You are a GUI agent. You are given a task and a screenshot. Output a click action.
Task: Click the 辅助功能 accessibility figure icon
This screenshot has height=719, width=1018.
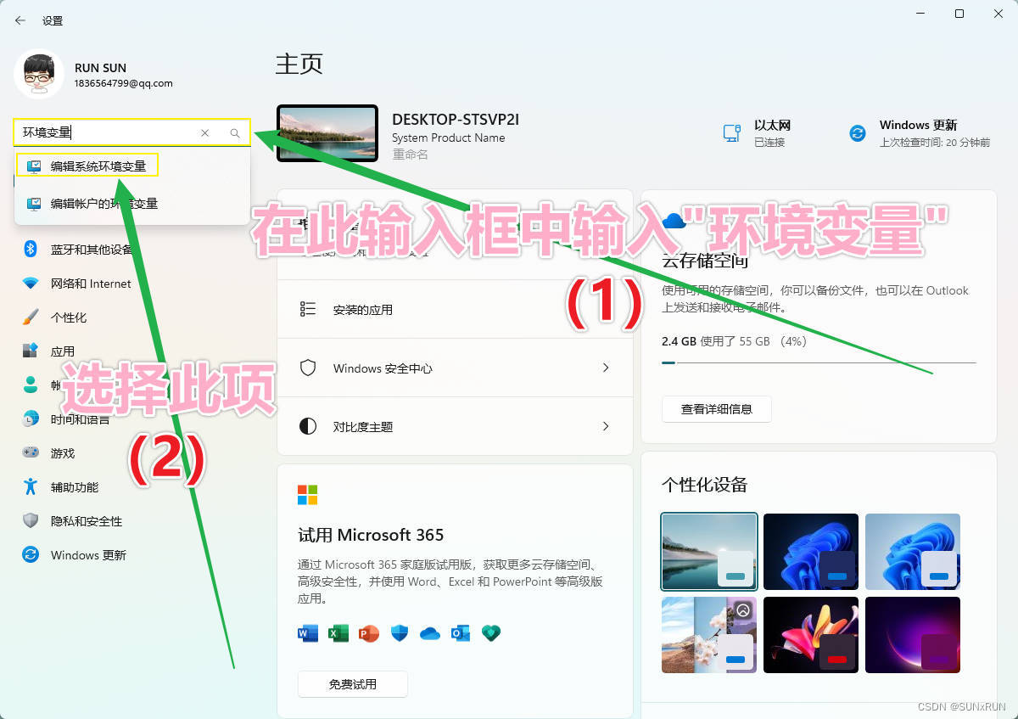(x=31, y=487)
